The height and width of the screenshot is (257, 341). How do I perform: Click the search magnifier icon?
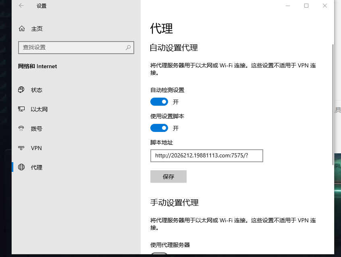pyautogui.click(x=128, y=48)
